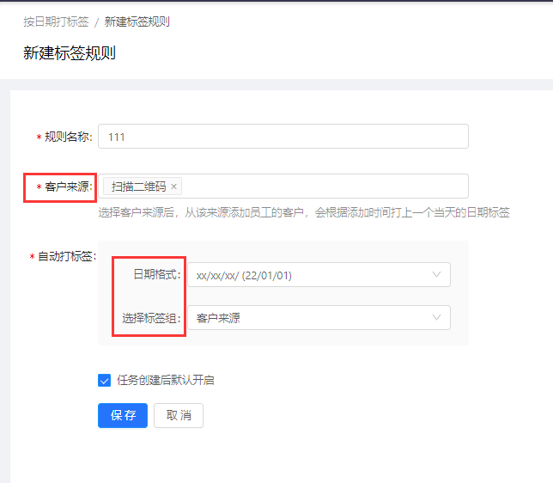Uncheck 任务创建后默认开启 checkbox
This screenshot has height=483, width=553.
click(105, 380)
